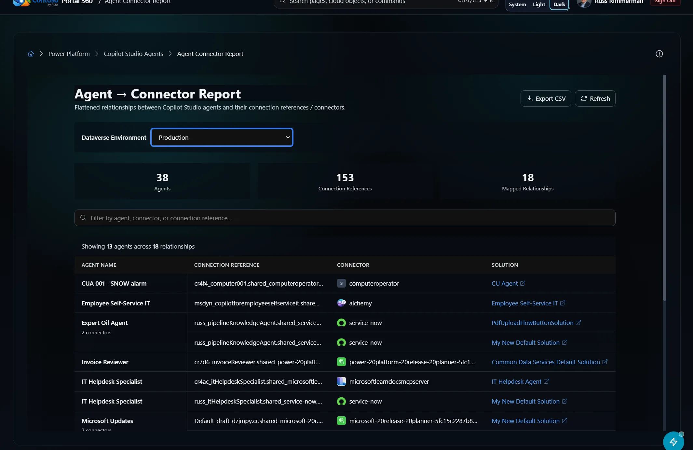Open CU Agent solution link
Image resolution: width=693 pixels, height=450 pixels.
tap(505, 283)
